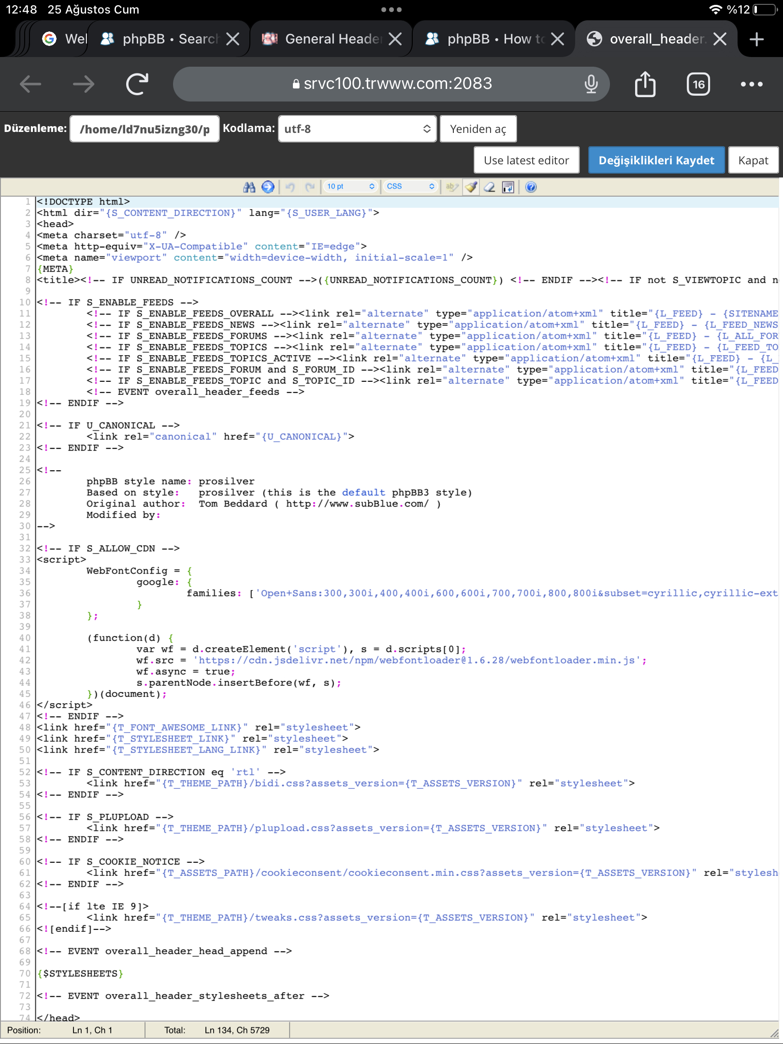Open the Kodlama utf-8 encoding dropdown
The width and height of the screenshot is (783, 1044).
tap(357, 129)
